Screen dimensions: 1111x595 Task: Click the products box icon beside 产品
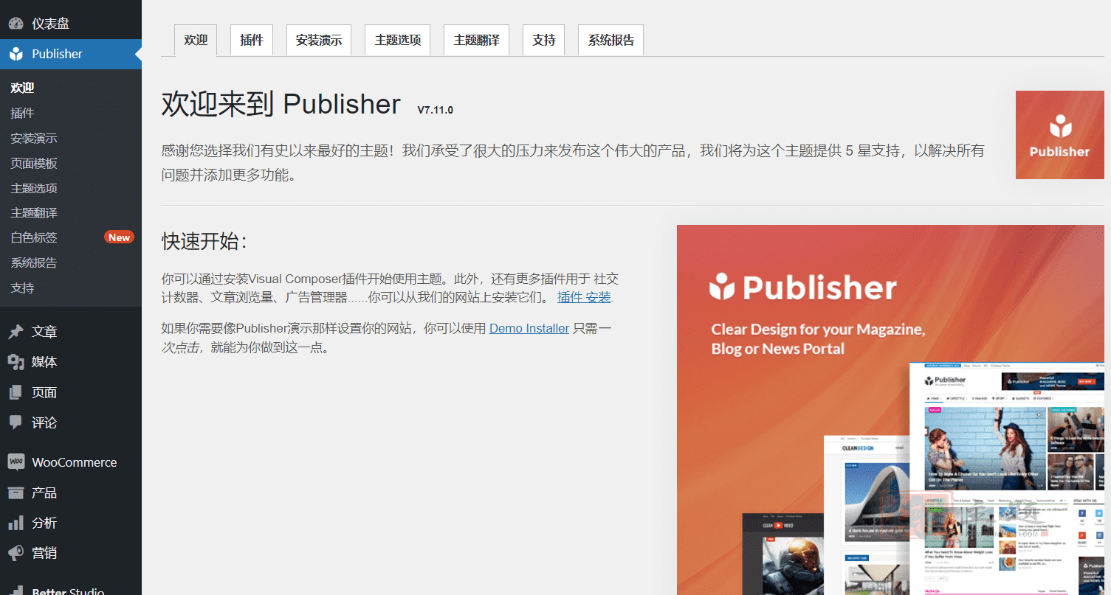click(16, 493)
